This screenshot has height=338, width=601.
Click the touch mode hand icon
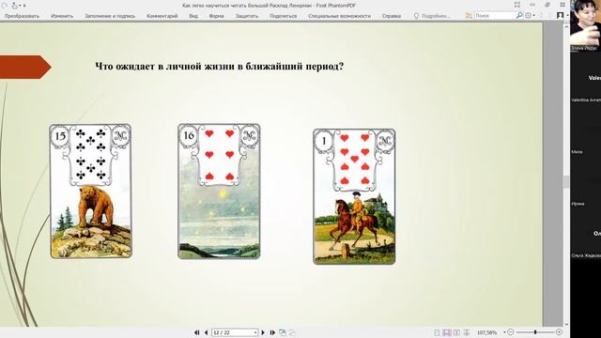(x=15, y=6)
